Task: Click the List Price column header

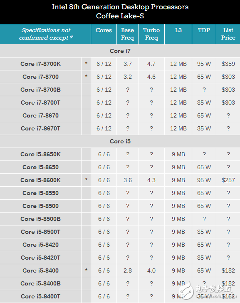Action: pos(228,34)
